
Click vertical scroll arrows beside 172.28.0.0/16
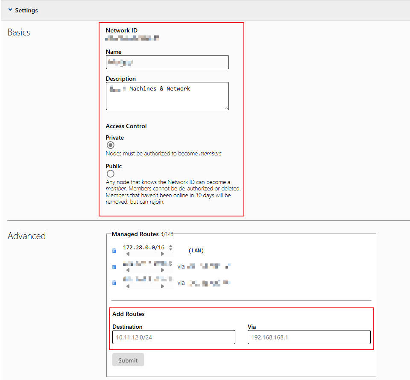point(170,248)
